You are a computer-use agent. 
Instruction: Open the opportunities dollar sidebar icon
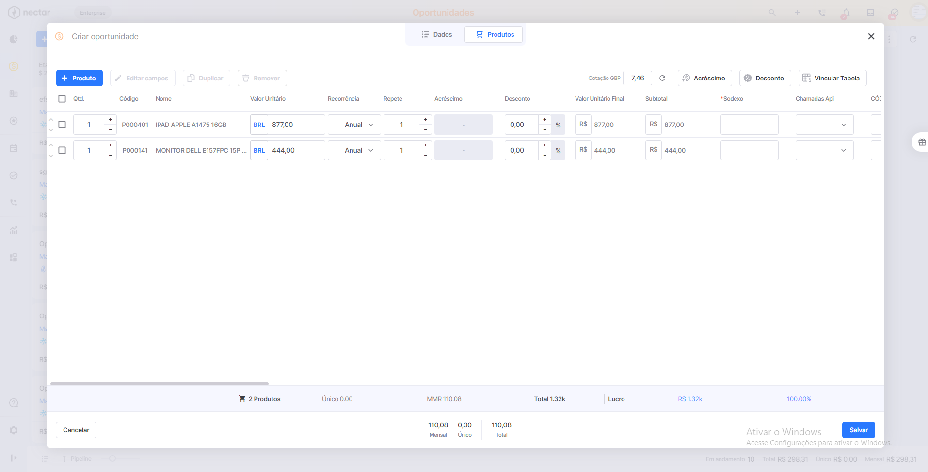click(x=14, y=66)
